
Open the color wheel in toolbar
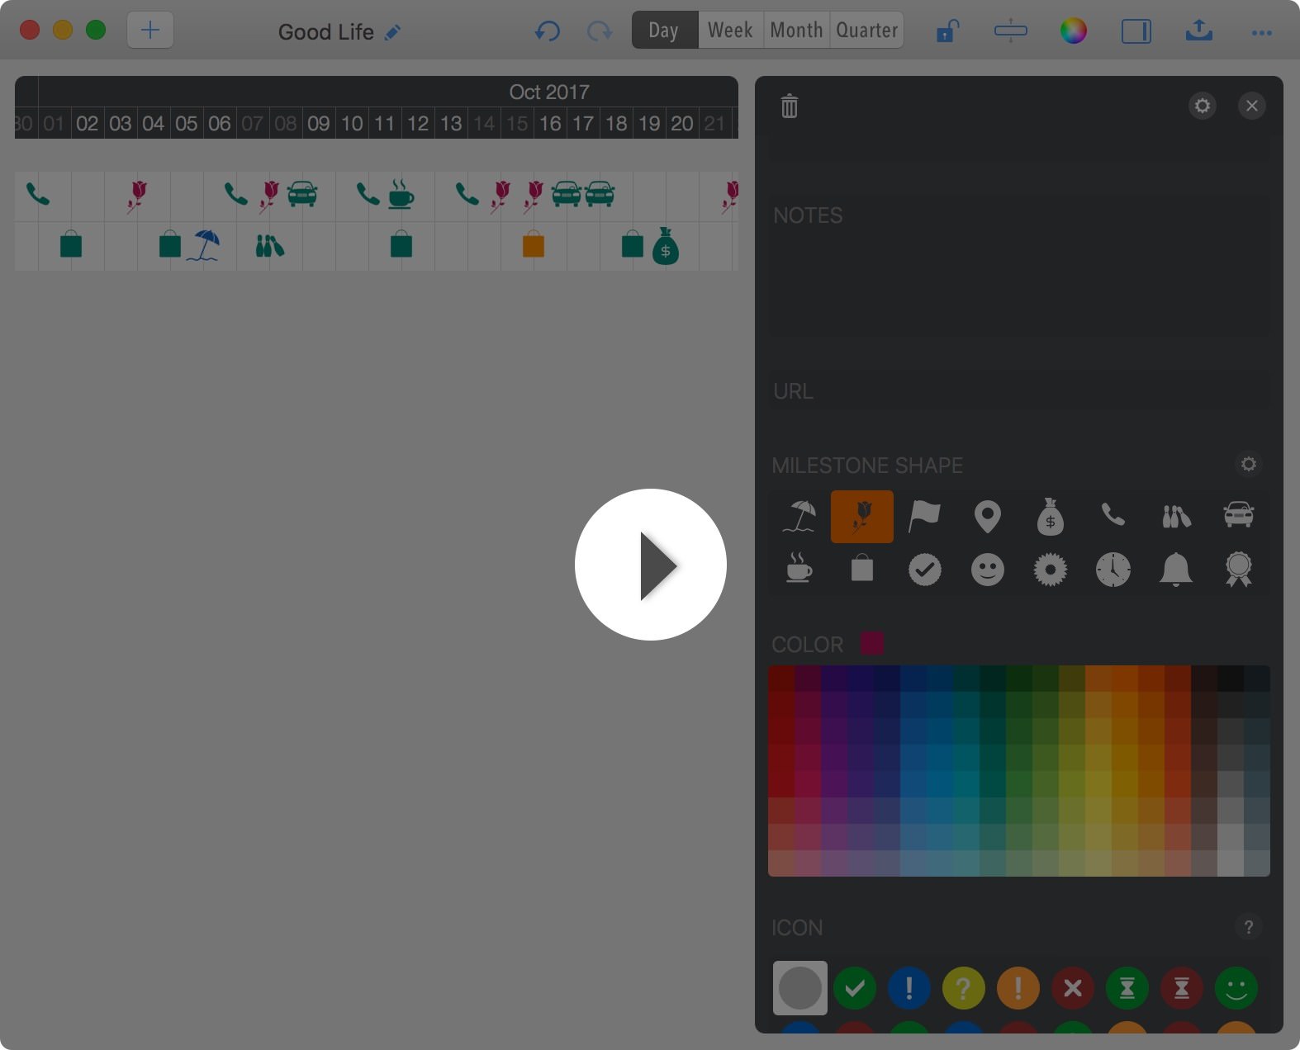coord(1073,31)
